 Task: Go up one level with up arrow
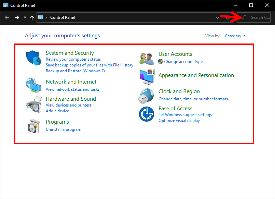pyautogui.click(x=32, y=17)
